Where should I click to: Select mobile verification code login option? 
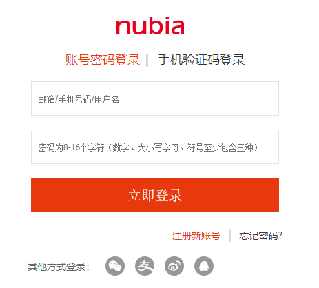pos(201,60)
